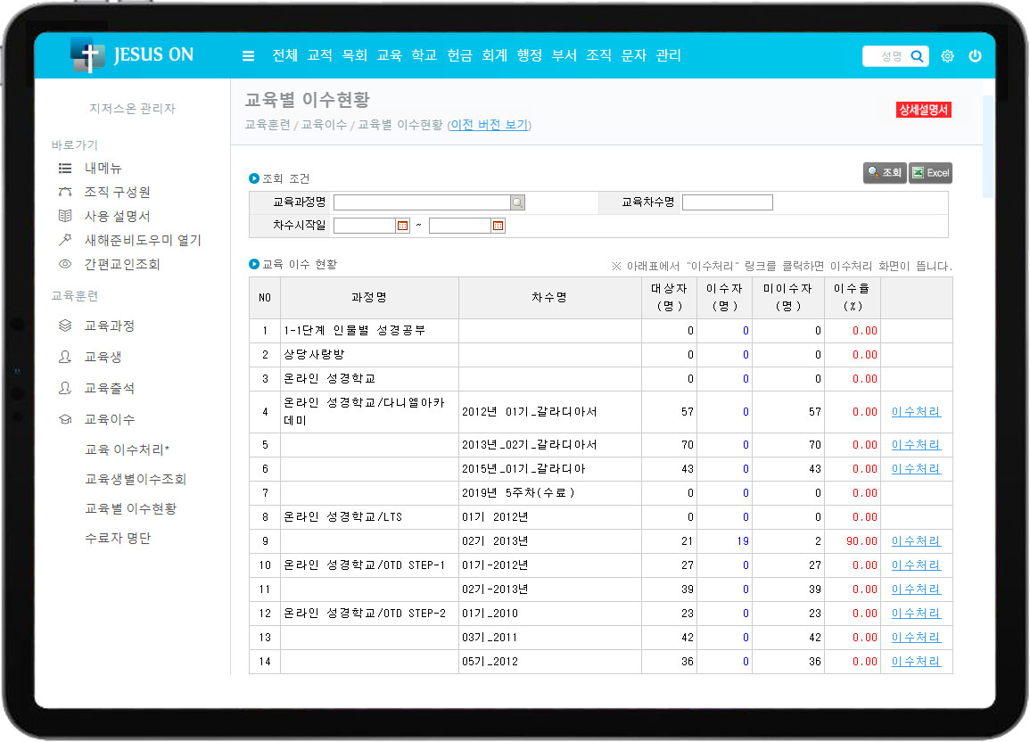Open the start date calendar picker

click(x=402, y=226)
